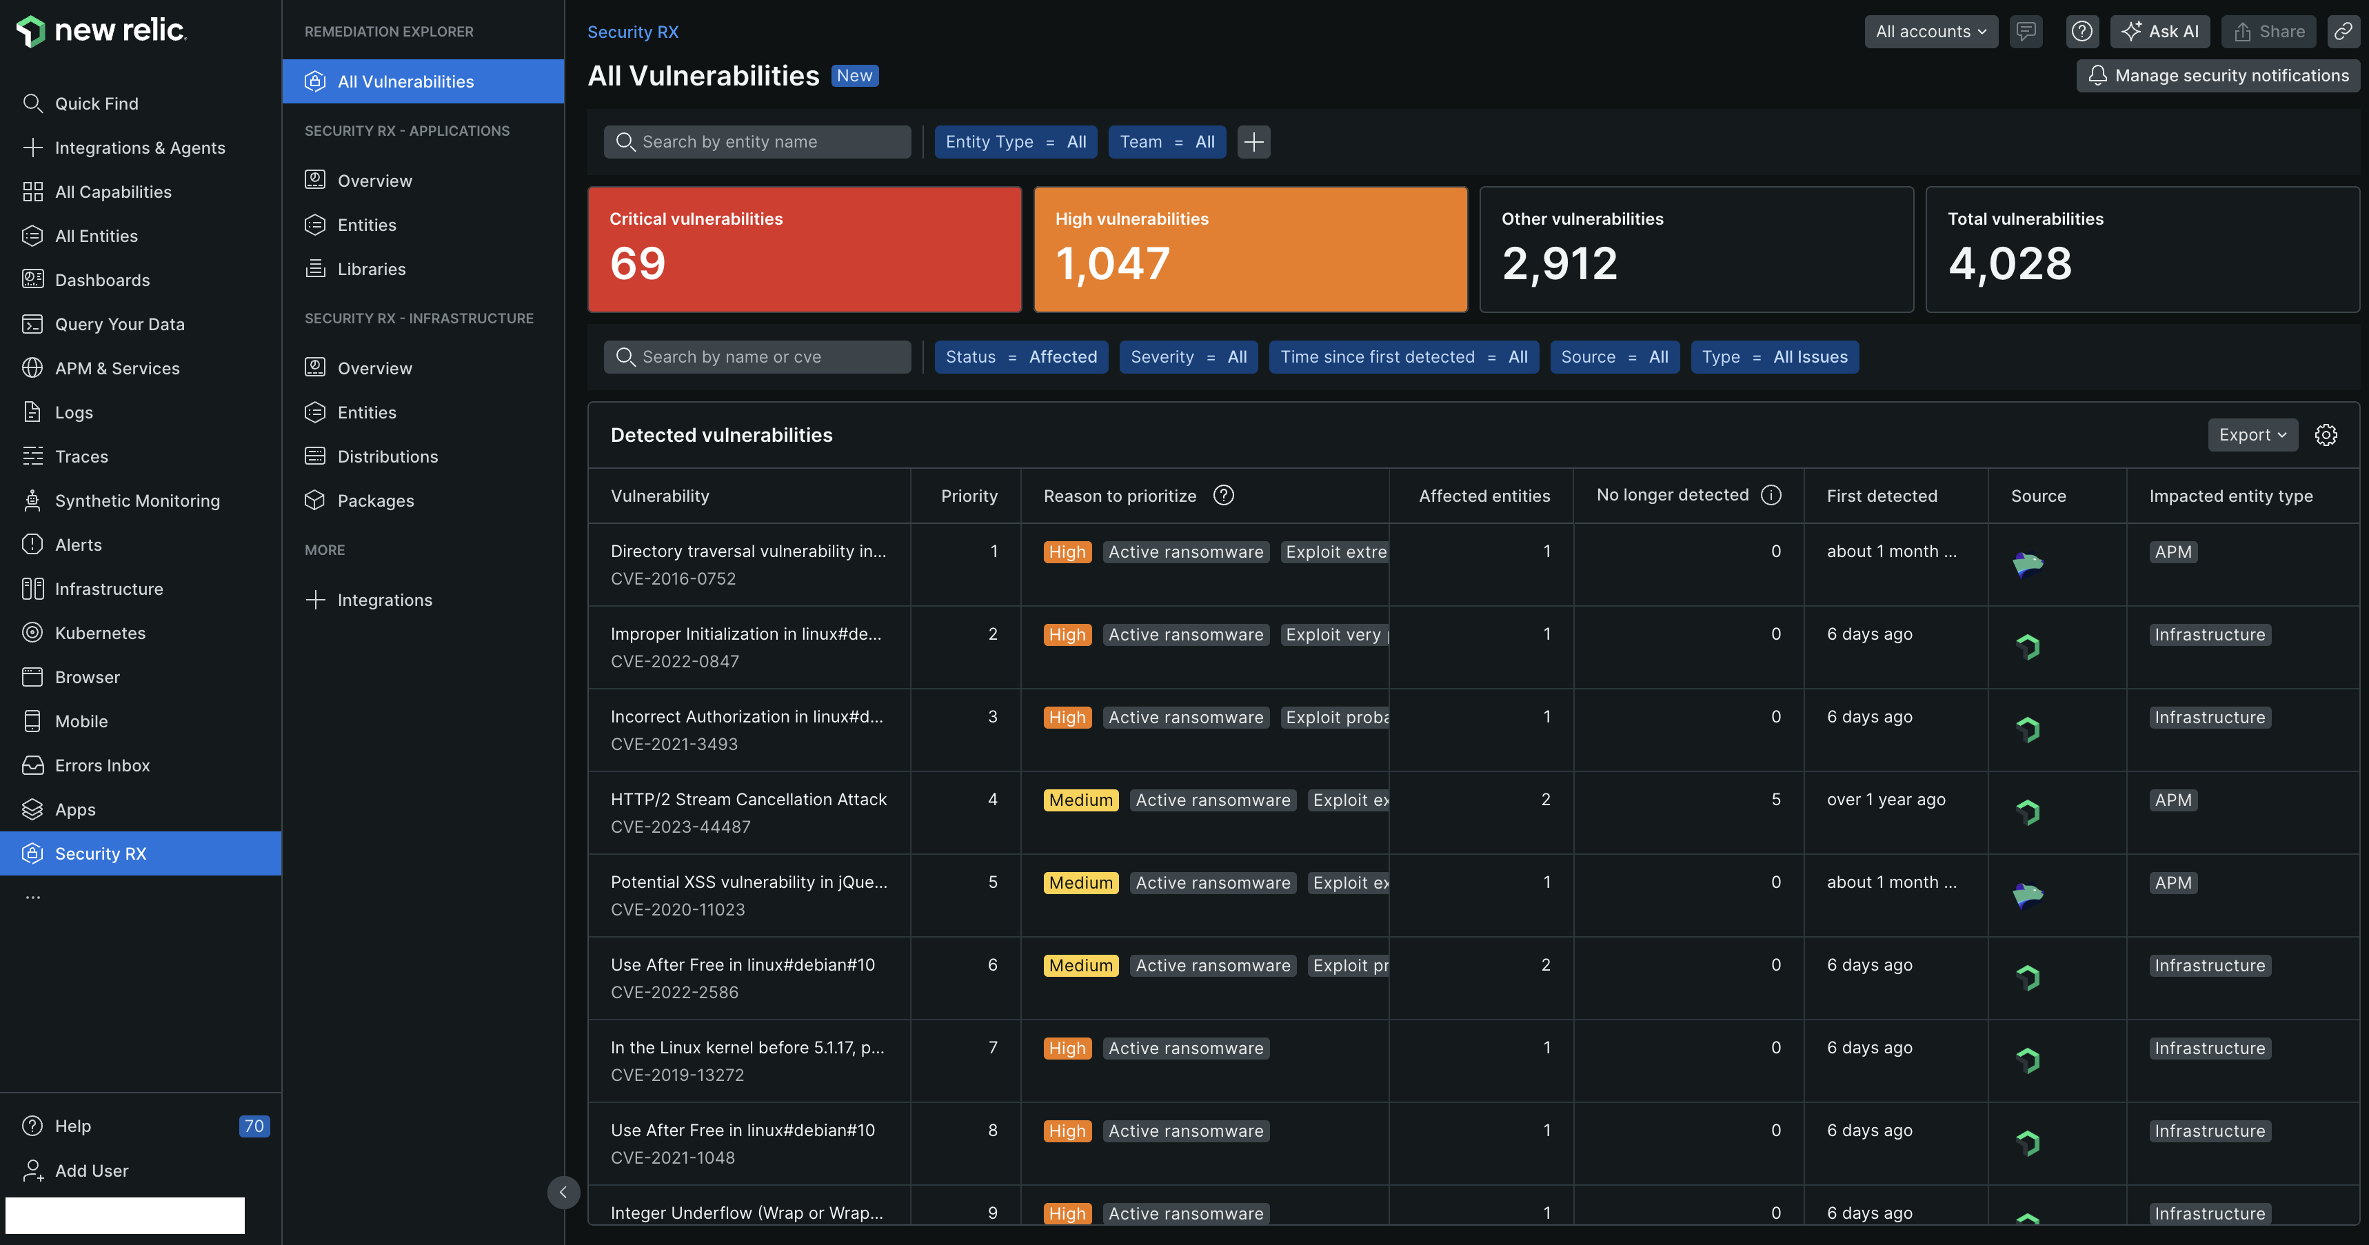This screenshot has width=2369, height=1245.
Task: Focus the Search by entity name field
Action: click(x=757, y=141)
